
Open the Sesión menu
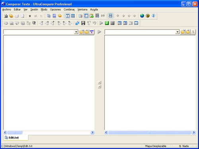click(34, 10)
